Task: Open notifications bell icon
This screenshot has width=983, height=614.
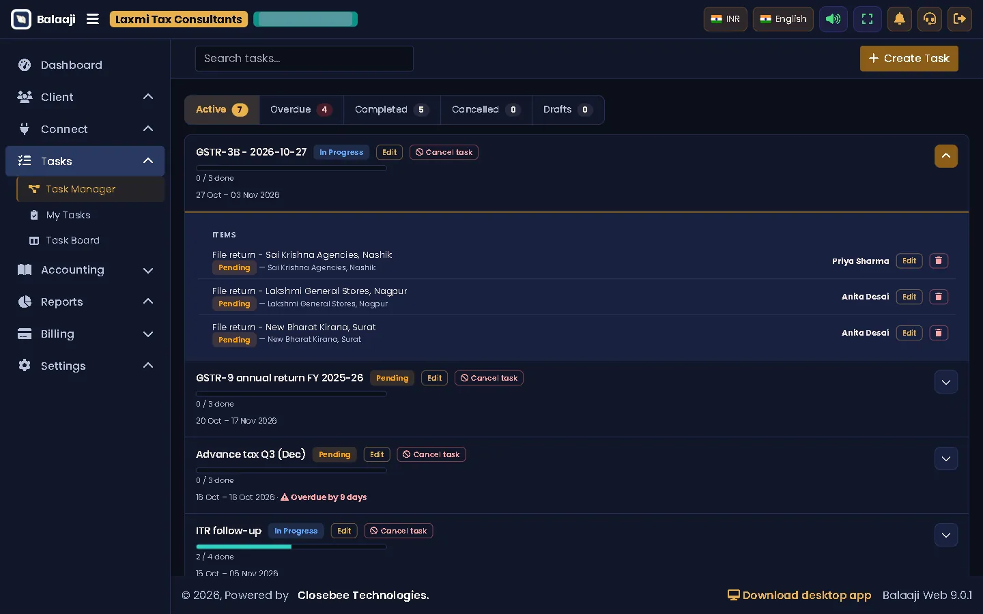Action: [900, 19]
